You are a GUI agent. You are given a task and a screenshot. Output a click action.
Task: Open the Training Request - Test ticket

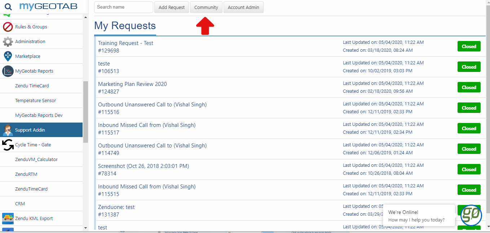click(125, 43)
